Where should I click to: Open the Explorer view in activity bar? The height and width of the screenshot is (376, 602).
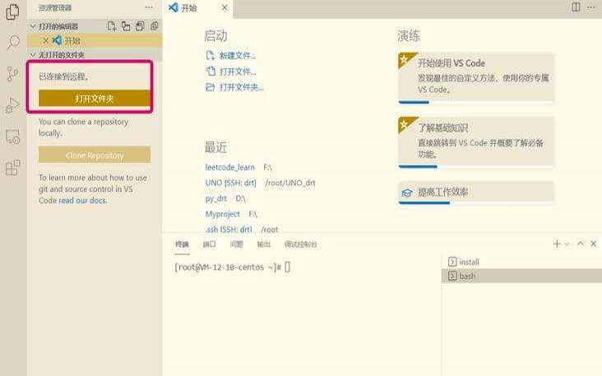(x=12, y=12)
